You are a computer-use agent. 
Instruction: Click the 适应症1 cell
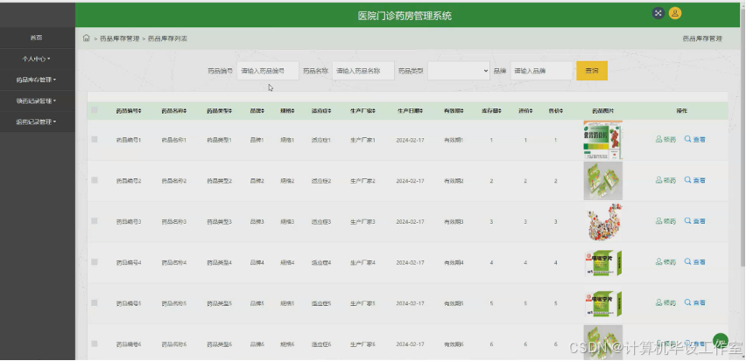[x=320, y=140]
